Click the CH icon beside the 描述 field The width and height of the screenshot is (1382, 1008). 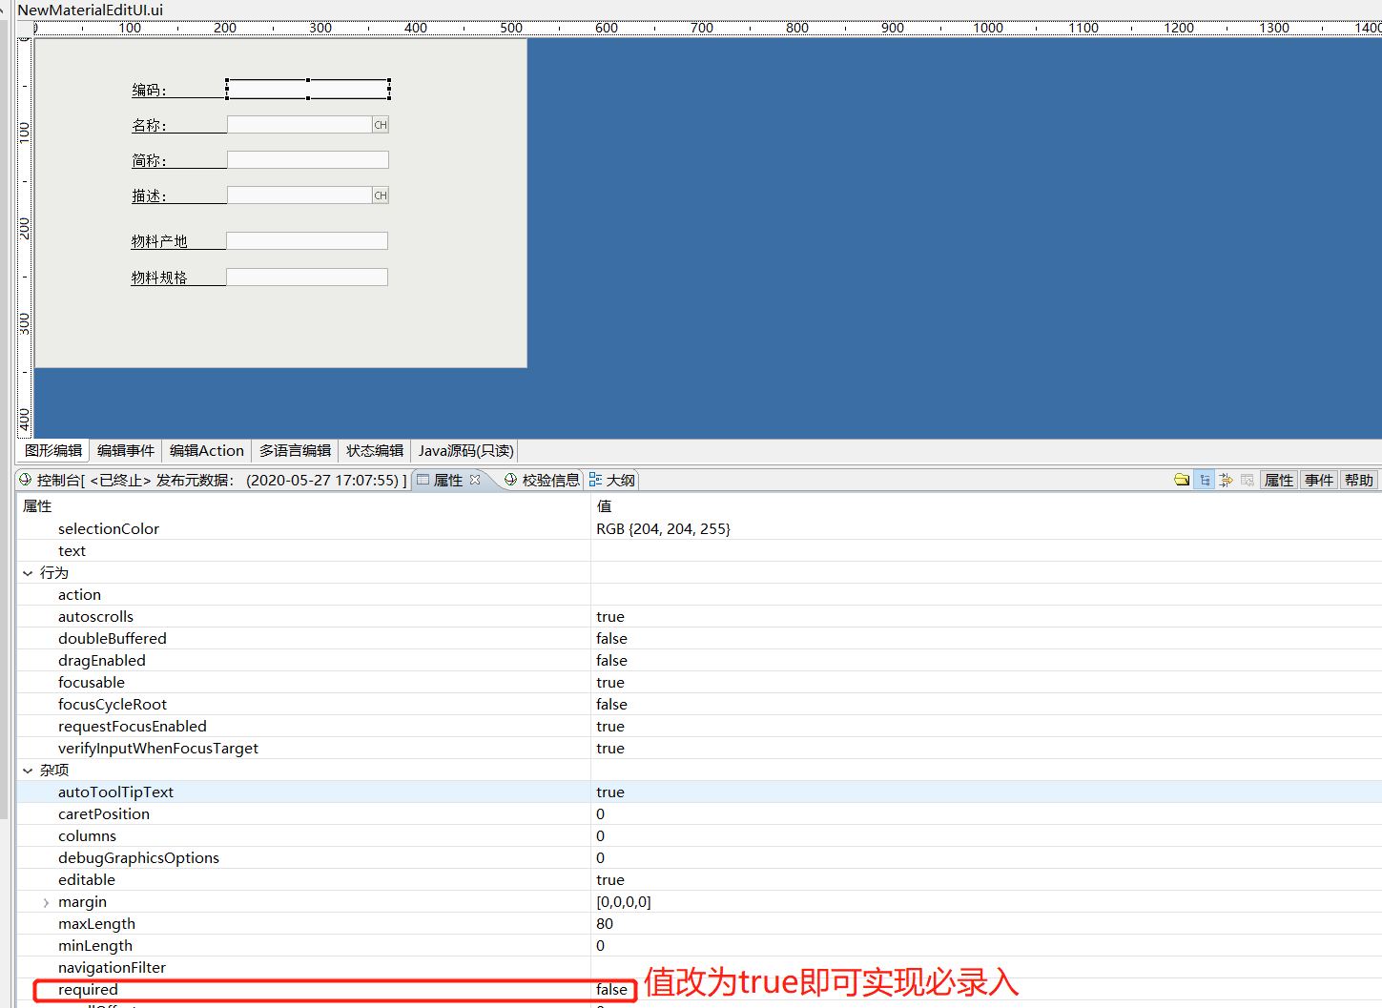[380, 195]
